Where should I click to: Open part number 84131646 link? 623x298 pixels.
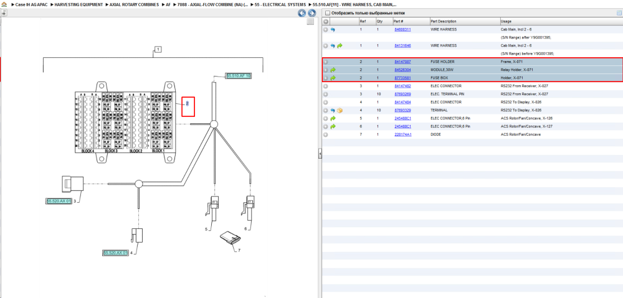[x=402, y=46]
